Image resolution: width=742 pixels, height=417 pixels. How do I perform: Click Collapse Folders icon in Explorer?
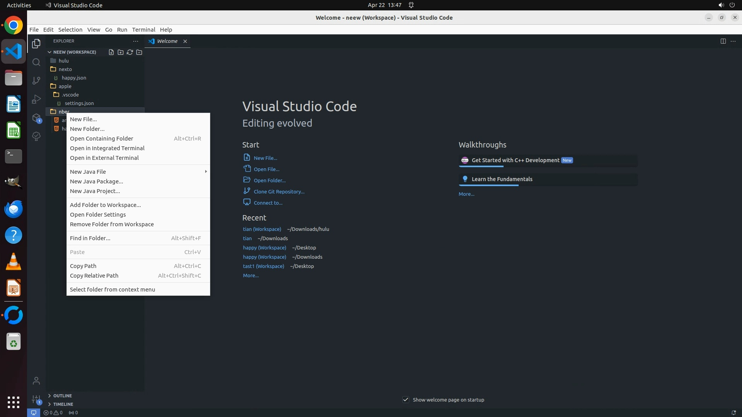click(x=139, y=52)
